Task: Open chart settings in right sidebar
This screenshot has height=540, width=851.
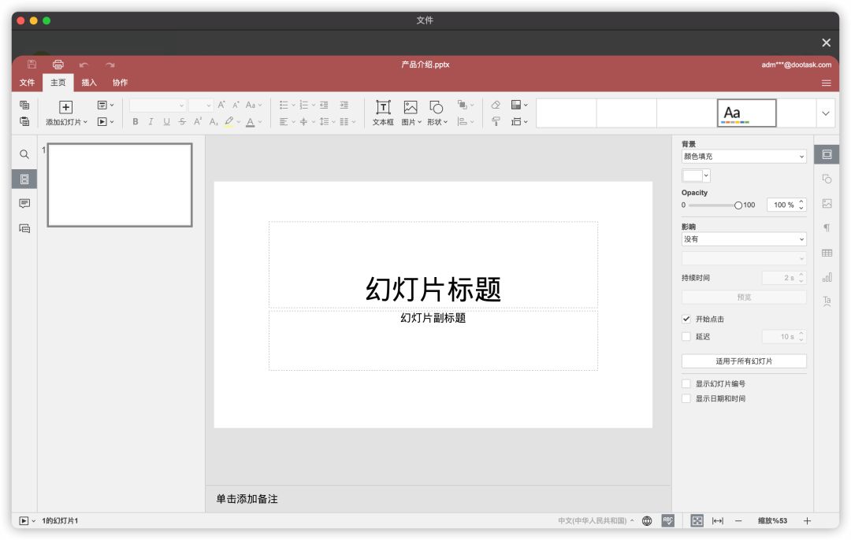Action: tap(827, 277)
